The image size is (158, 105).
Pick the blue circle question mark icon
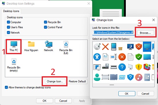122,67
